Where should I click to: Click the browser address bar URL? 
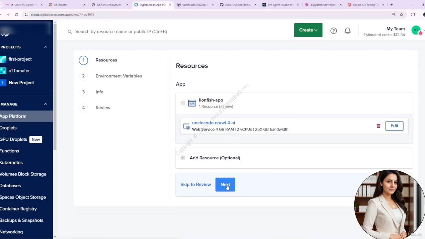click(x=62, y=15)
